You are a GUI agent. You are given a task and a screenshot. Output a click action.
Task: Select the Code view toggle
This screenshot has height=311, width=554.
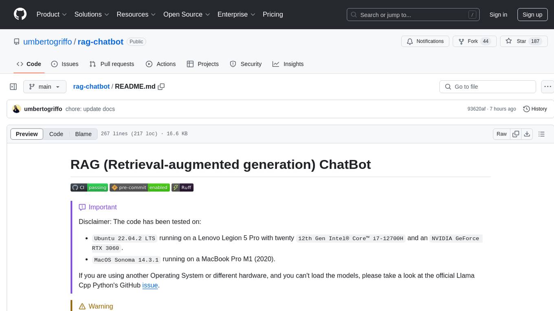pos(56,134)
